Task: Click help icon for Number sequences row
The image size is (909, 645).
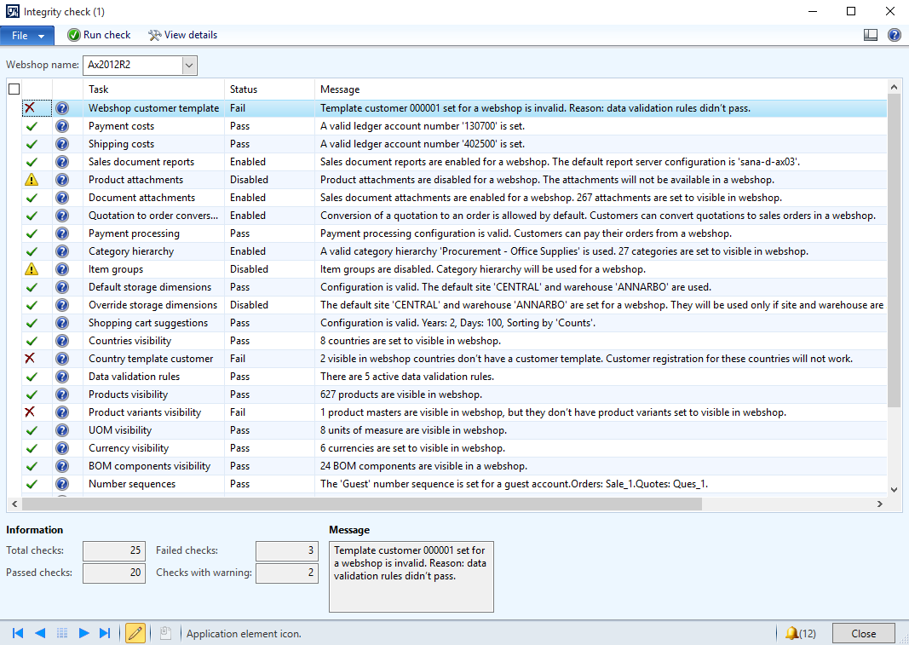Action: coord(62,484)
